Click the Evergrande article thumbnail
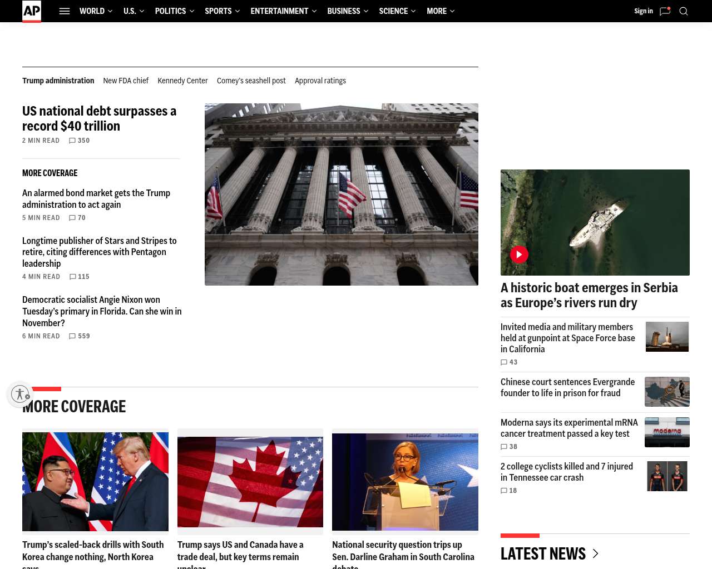712x569 pixels. point(667,392)
